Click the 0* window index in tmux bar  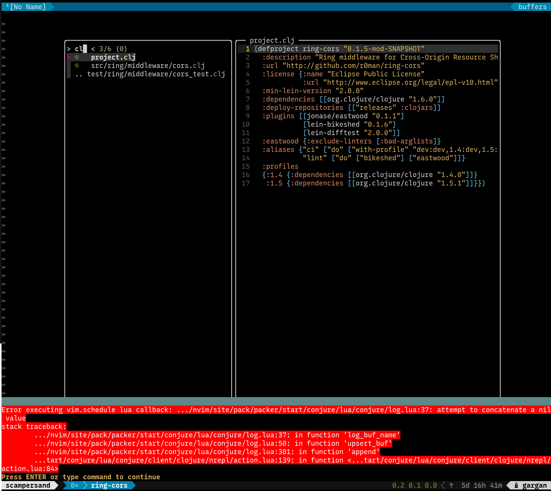pyautogui.click(x=75, y=485)
